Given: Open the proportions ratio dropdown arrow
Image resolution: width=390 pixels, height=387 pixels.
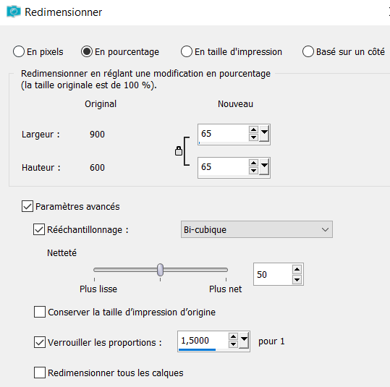Looking at the screenshot, I should click(x=244, y=341).
